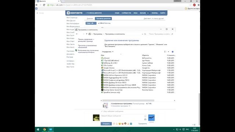
Task: Open Просмотр установленных обновлений link
Action: pos(87,47)
